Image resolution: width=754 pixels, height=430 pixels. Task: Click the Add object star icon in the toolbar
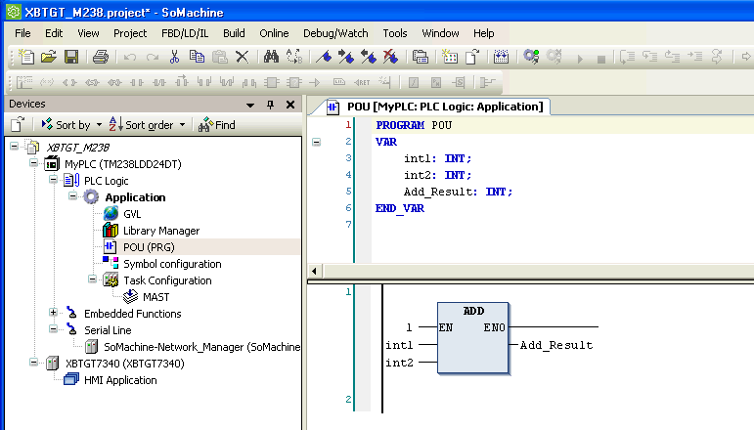tap(450, 57)
